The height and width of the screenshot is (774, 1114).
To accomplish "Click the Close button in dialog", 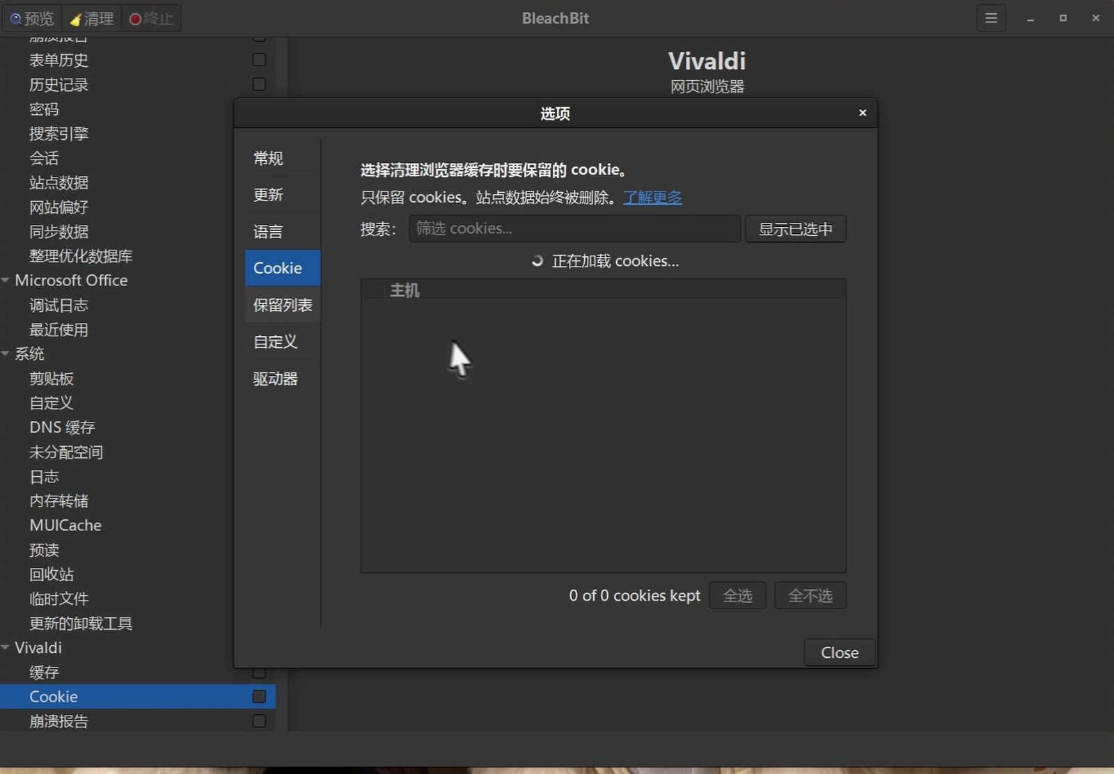I will pyautogui.click(x=839, y=652).
